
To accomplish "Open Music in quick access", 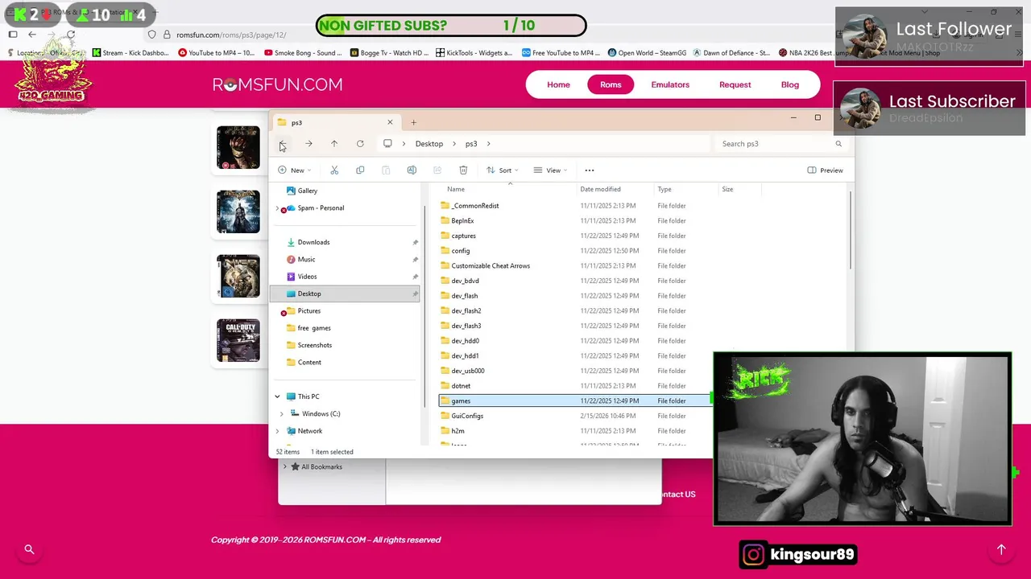I will click(306, 260).
